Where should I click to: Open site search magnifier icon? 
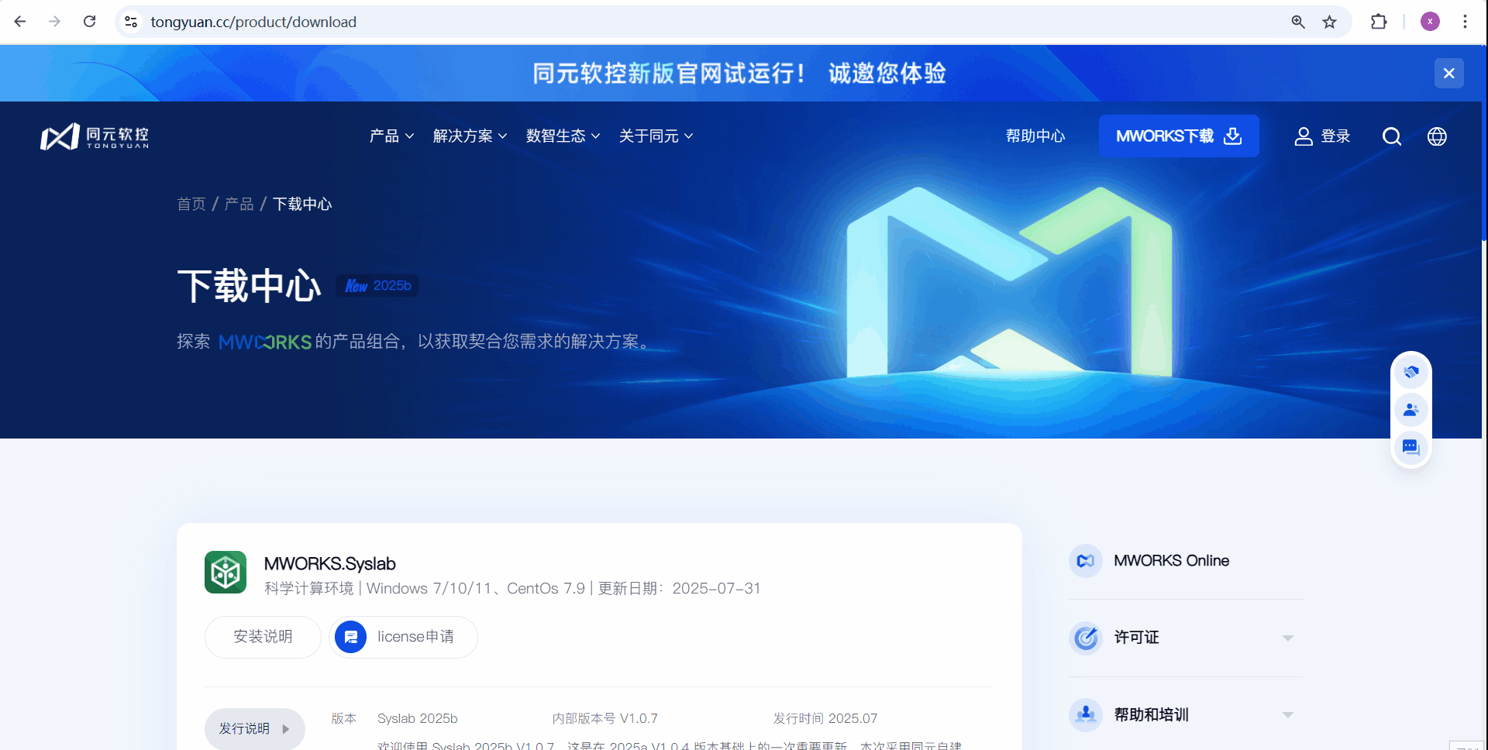coord(1392,136)
